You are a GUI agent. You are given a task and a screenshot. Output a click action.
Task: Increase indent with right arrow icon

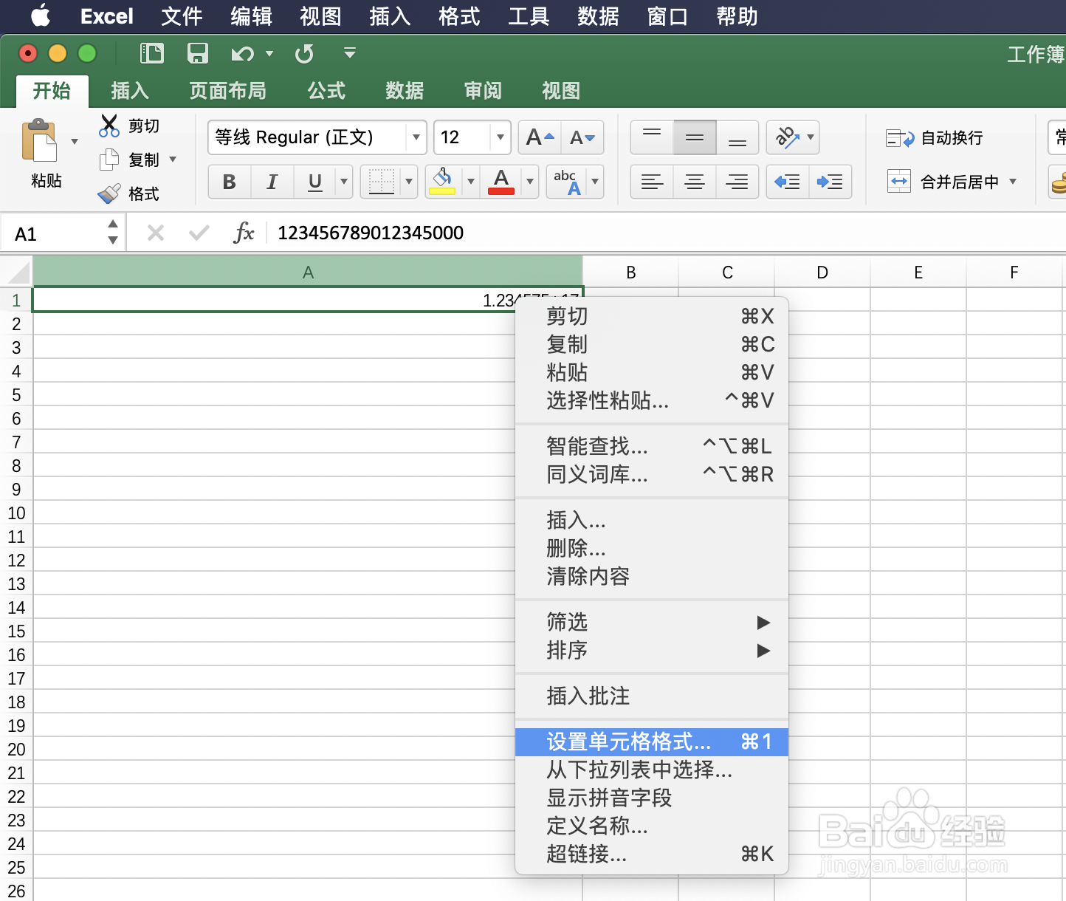(831, 182)
